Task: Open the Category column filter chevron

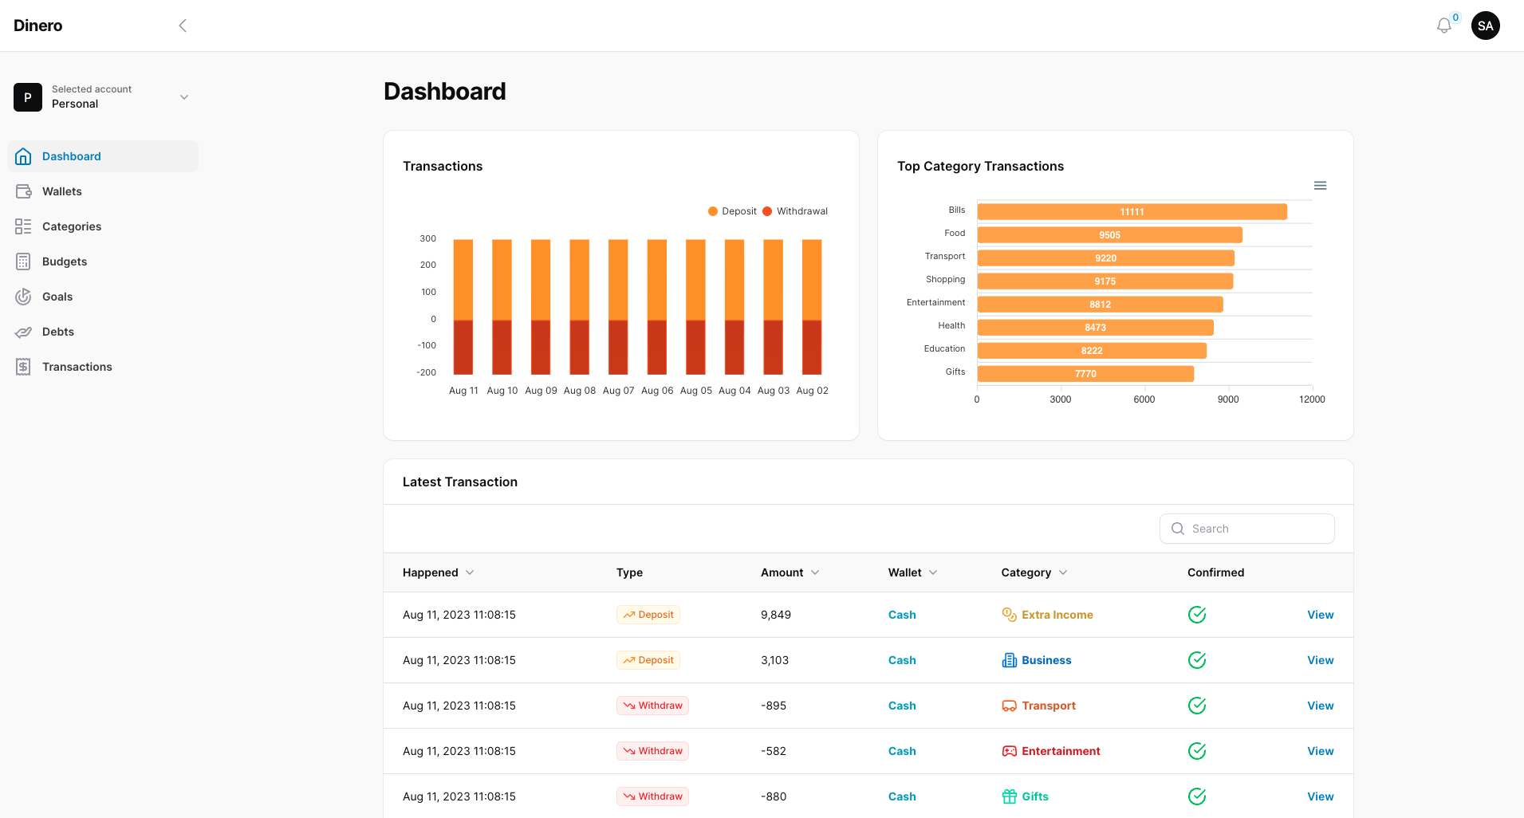Action: [x=1063, y=572]
